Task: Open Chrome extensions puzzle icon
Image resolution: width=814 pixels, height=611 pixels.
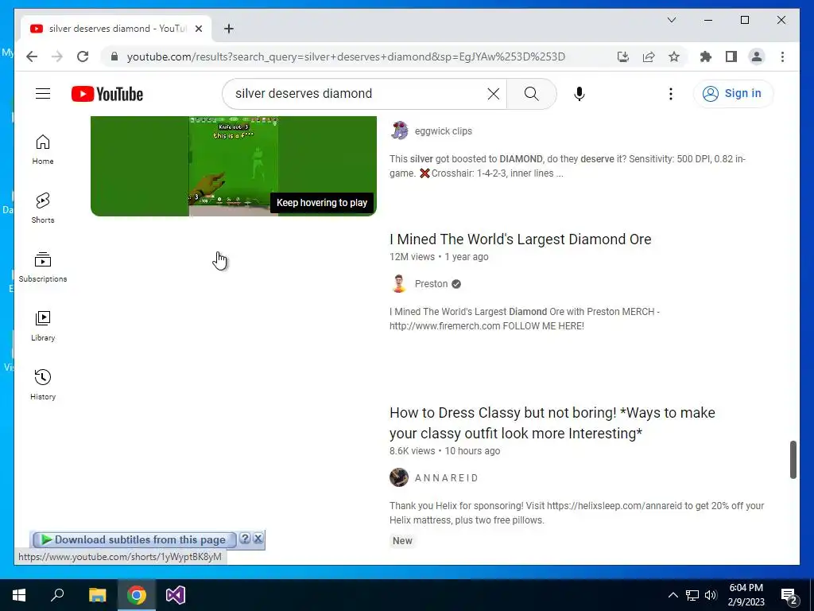Action: tap(706, 56)
